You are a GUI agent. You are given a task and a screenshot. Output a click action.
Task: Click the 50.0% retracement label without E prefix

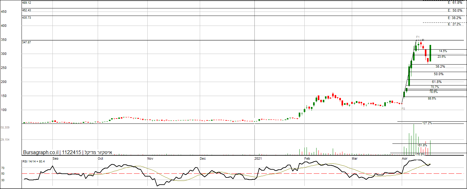[x=439, y=74]
